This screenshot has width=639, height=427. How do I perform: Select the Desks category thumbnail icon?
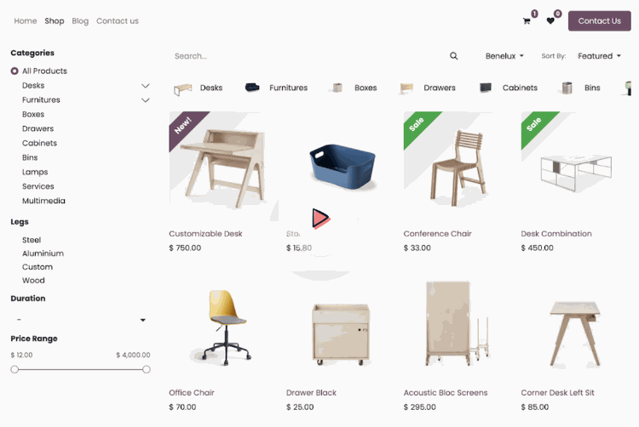coord(182,88)
